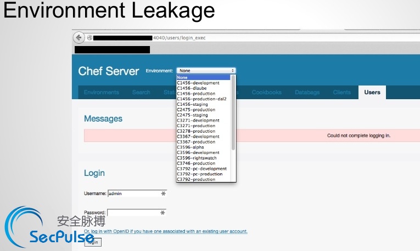Select C2475-staging environment

tap(203, 115)
